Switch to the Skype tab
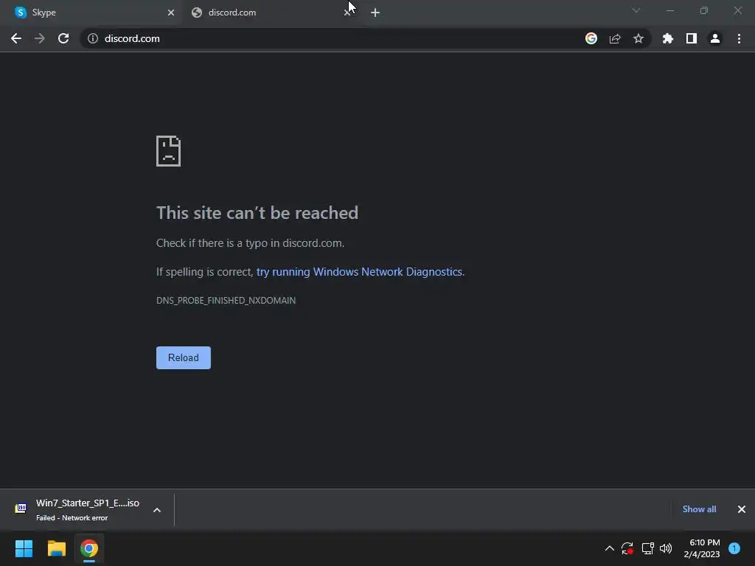The width and height of the screenshot is (755, 566). 91,13
